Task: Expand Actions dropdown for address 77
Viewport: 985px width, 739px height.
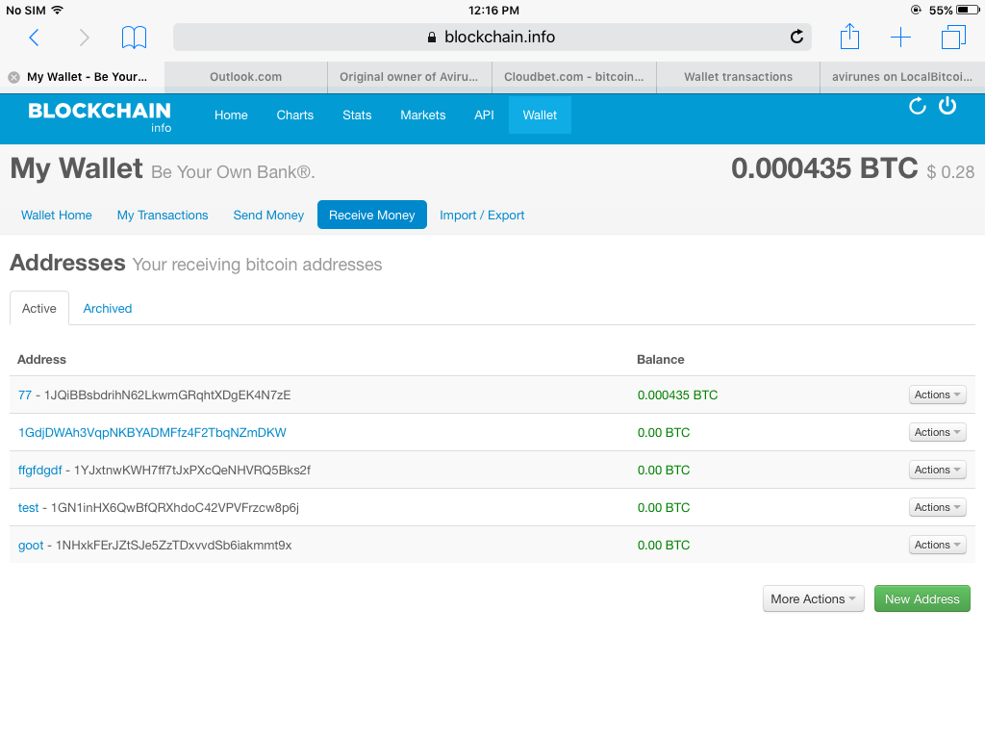Action: click(937, 395)
